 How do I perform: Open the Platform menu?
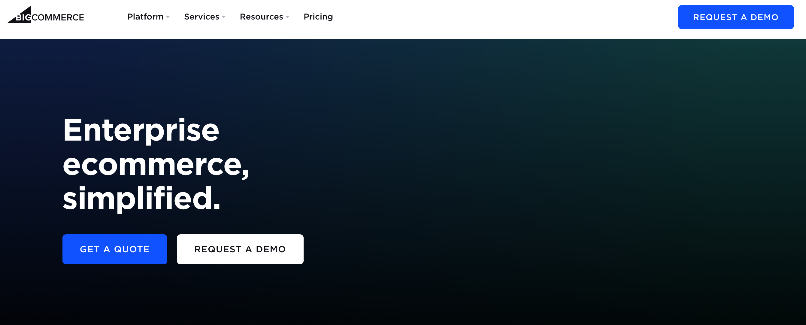(145, 17)
